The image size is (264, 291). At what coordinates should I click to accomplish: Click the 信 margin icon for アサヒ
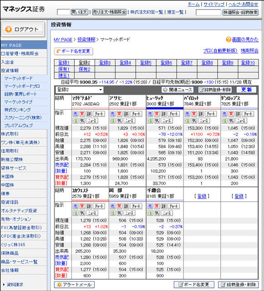(112, 121)
